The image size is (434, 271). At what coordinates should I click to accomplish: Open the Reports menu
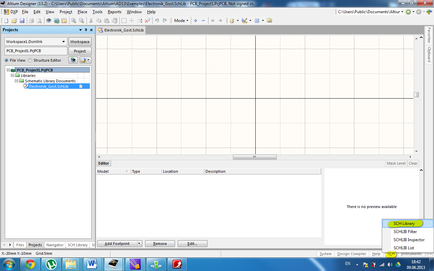click(x=115, y=12)
